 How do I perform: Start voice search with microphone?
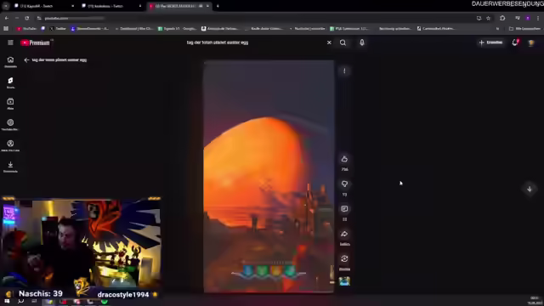[x=362, y=42]
